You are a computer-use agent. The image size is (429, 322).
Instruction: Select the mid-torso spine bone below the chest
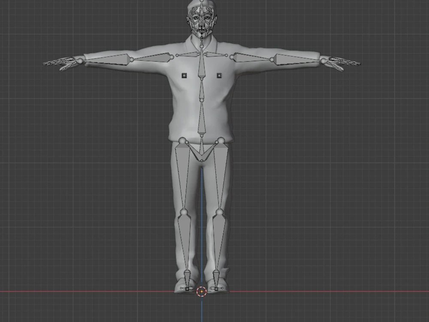[202, 90]
